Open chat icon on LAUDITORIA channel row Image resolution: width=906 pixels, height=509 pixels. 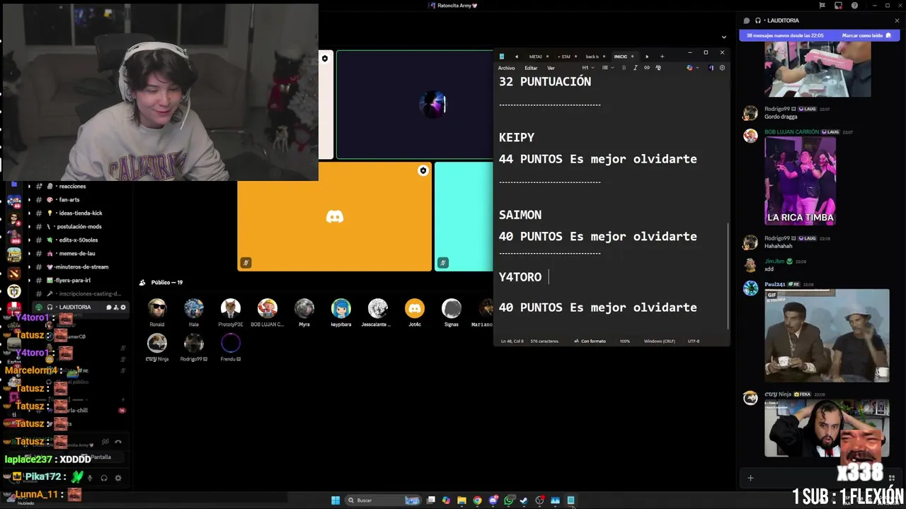tap(108, 308)
